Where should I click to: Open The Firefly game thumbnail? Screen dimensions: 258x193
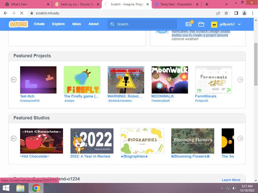pyautogui.click(x=82, y=80)
